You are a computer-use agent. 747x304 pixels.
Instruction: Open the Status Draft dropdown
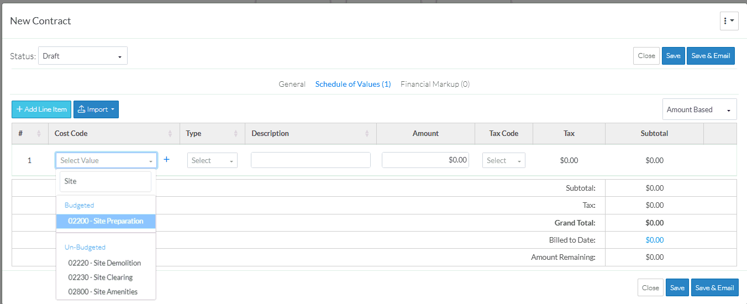coord(83,56)
